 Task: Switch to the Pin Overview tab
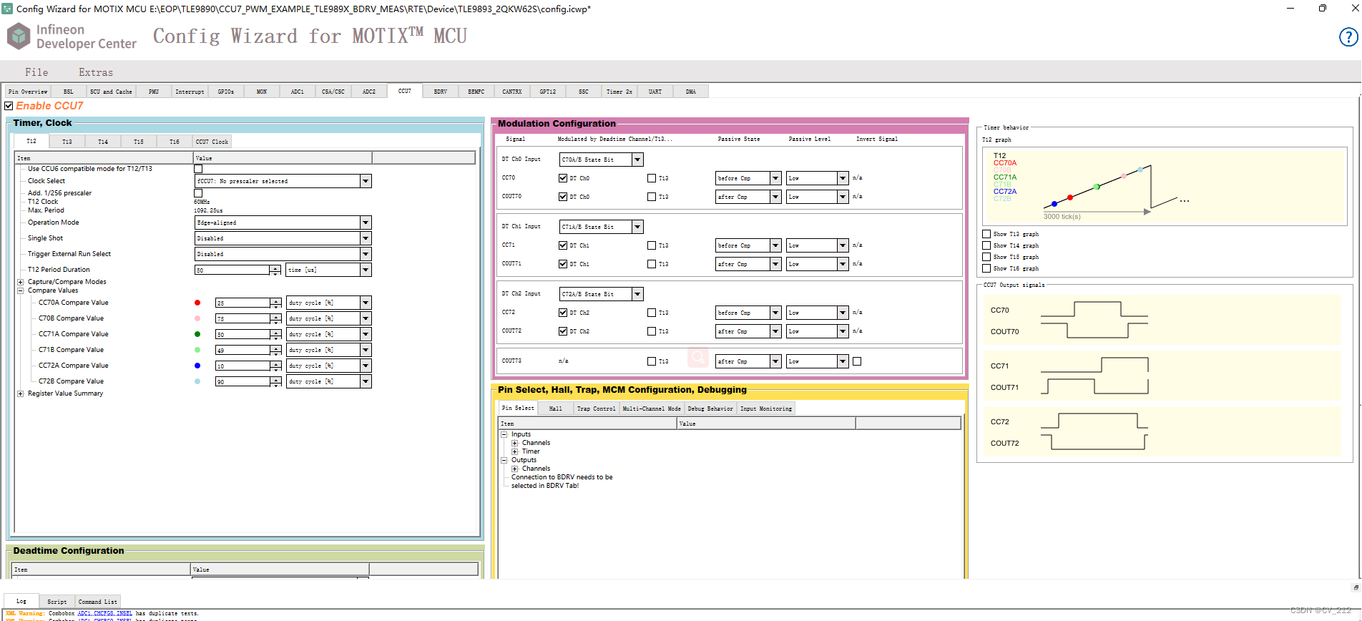[x=29, y=92]
